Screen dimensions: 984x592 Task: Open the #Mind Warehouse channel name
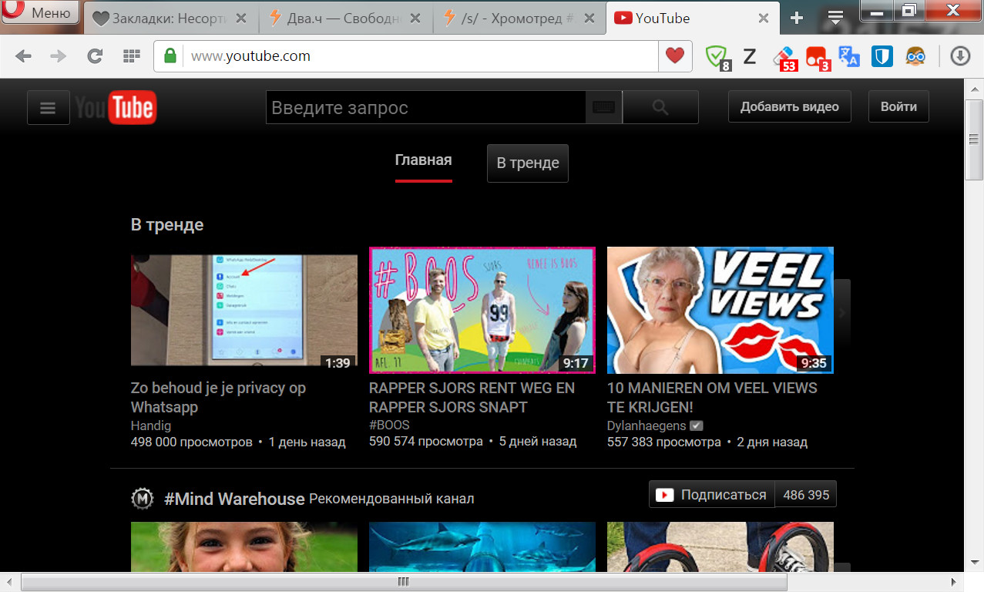coord(234,499)
